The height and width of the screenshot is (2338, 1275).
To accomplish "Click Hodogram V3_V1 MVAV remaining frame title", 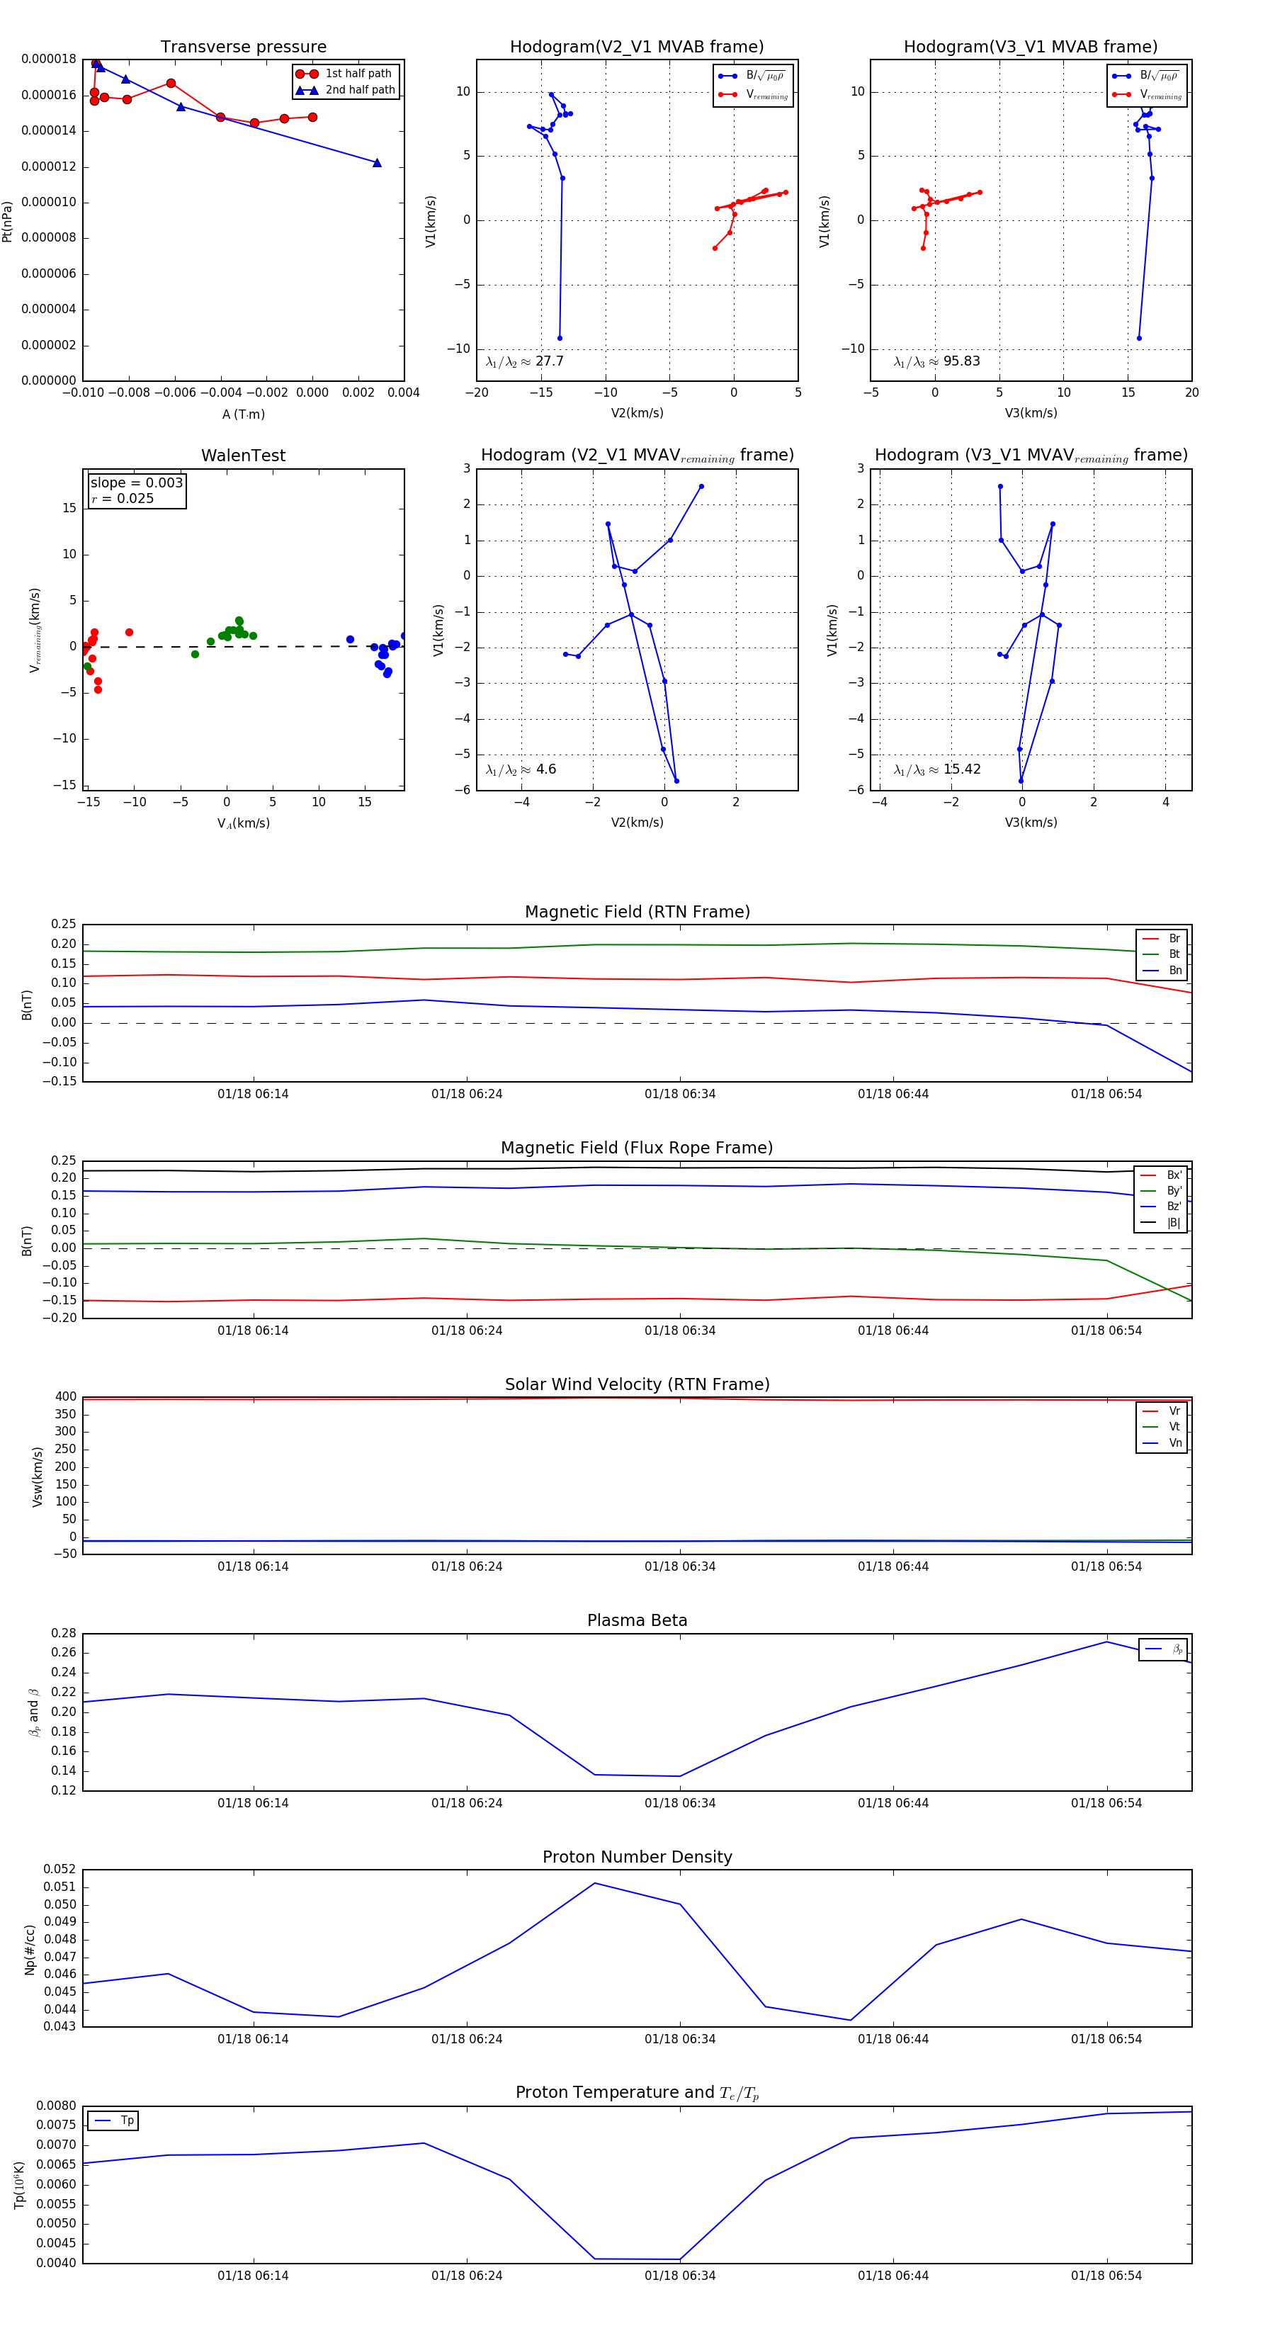I will [x=1031, y=456].
